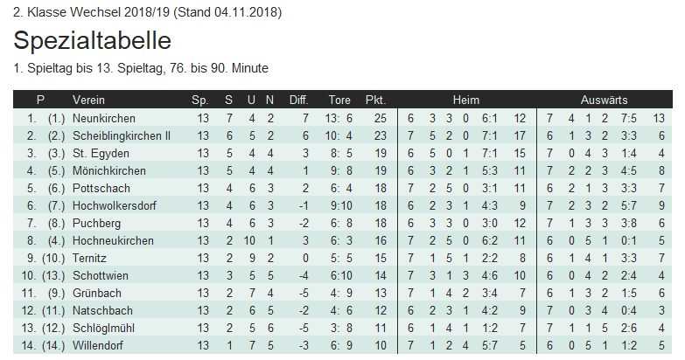Click the Pkt. column header
The width and height of the screenshot is (685, 360).
click(x=375, y=100)
